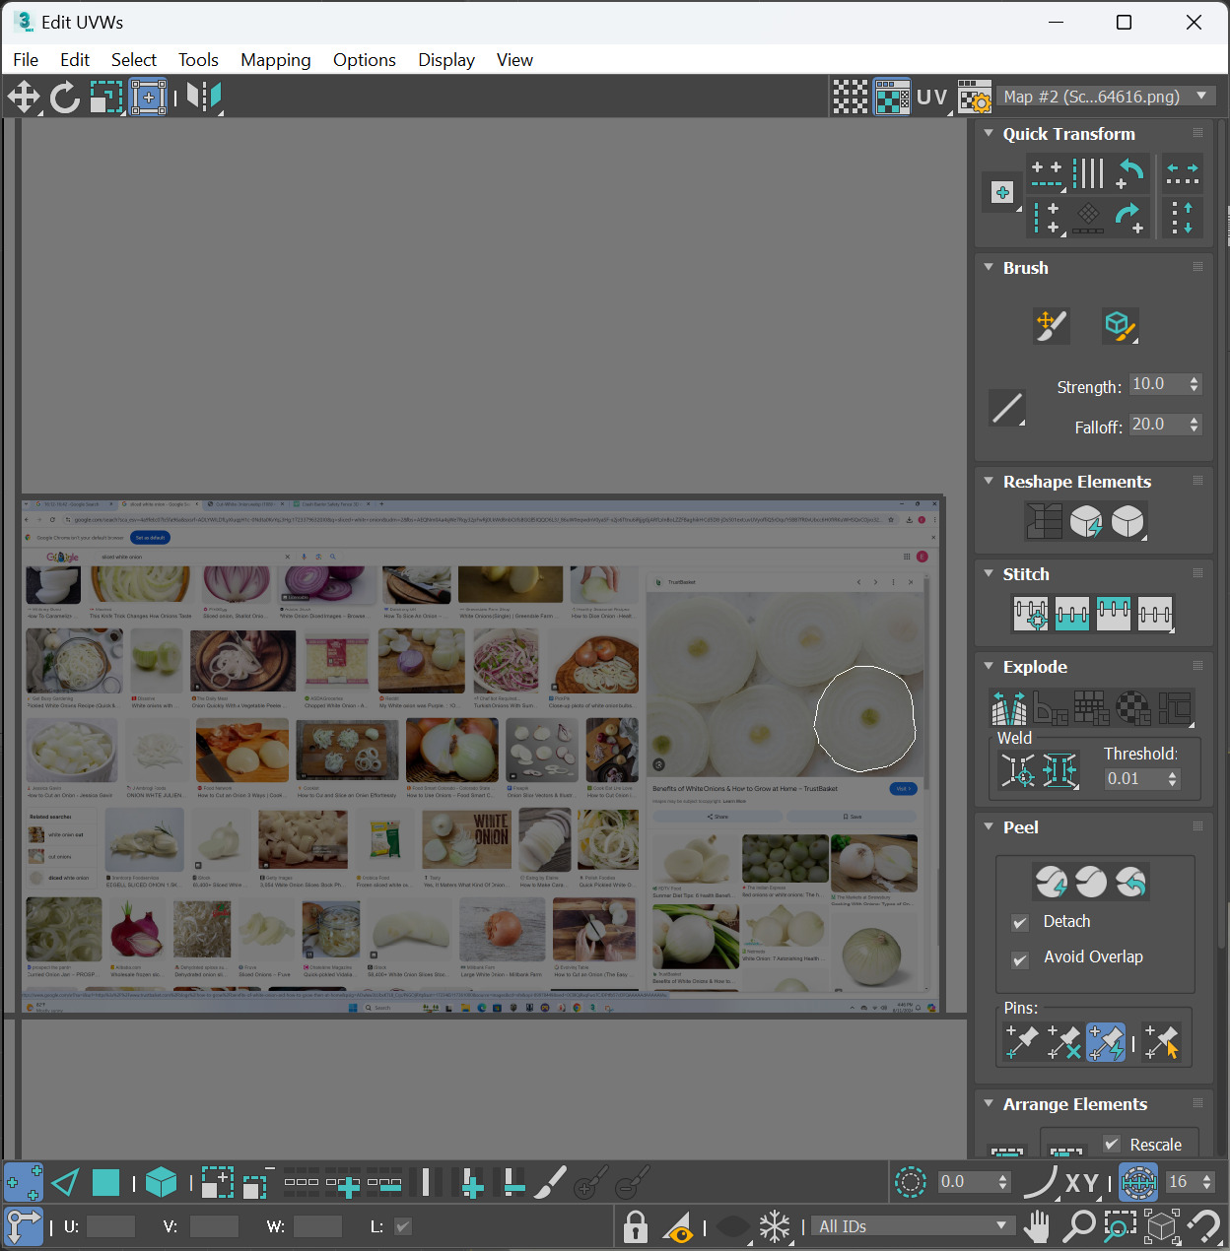Image resolution: width=1230 pixels, height=1251 pixels.
Task: Collapse the Stitch rollout
Action: pyautogui.click(x=989, y=573)
